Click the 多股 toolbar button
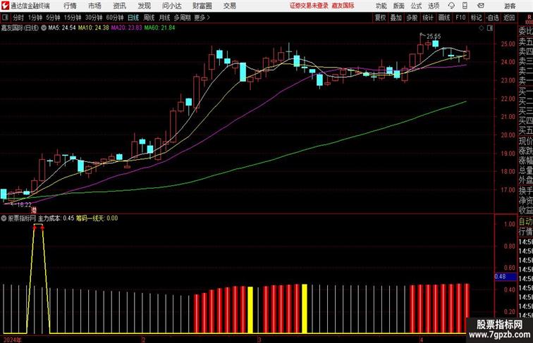This screenshot has height=343, width=533. pos(412,18)
